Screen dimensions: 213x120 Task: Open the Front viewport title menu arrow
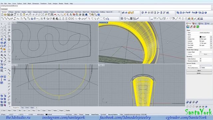pos(17,65)
